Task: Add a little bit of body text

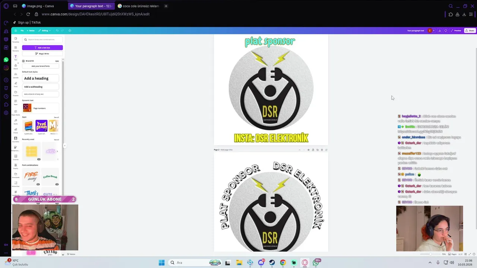Action: tap(41, 94)
